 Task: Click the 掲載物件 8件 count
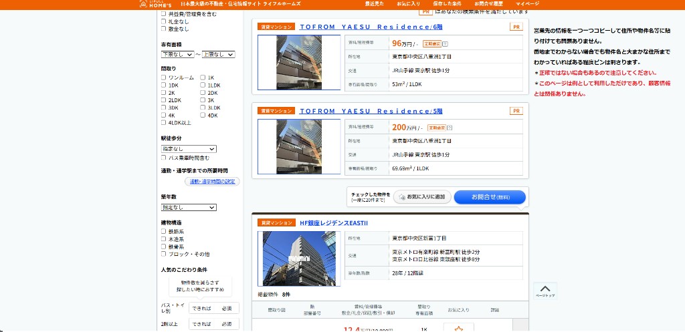coord(274,295)
